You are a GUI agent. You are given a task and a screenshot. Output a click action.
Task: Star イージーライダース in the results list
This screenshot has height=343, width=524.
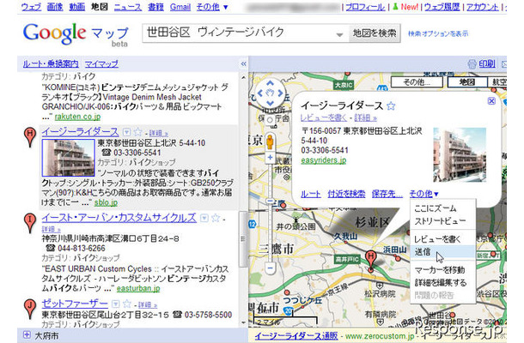coord(137,132)
